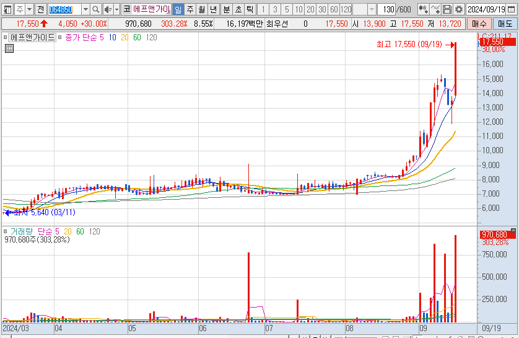Open the interval custom value dropdown
Screen dimensions: 519x338
click(x=372, y=9)
